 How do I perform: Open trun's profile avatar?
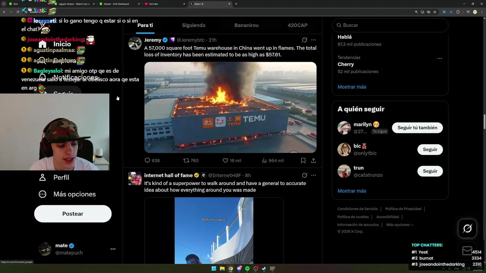coord(344,171)
